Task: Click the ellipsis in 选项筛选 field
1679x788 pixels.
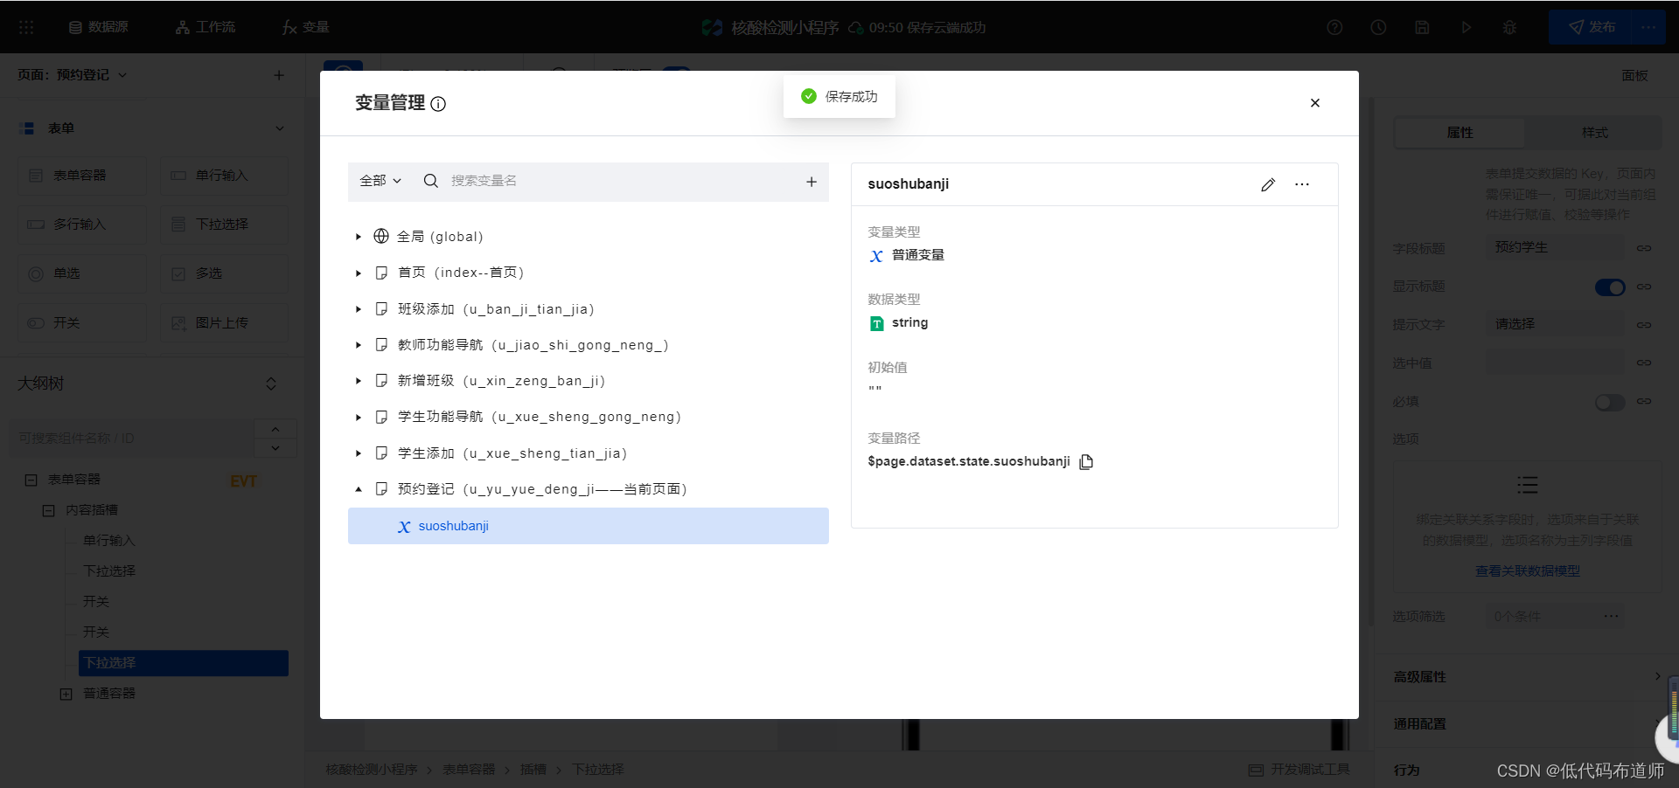Action: click(1611, 616)
